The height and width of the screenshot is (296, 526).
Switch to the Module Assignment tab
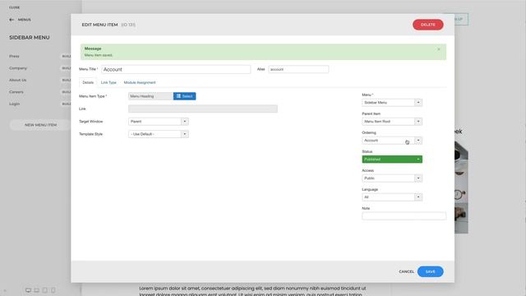coord(140,82)
